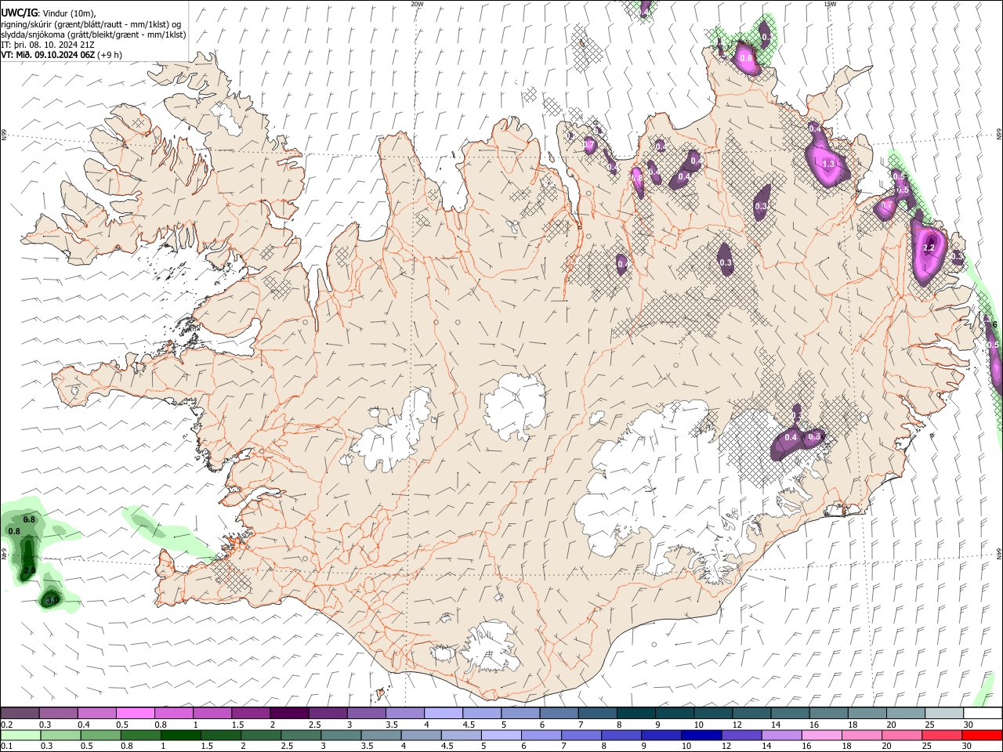Click the '(+9 h)' forecast offset text
This screenshot has height=752, width=1003.
coord(110,55)
